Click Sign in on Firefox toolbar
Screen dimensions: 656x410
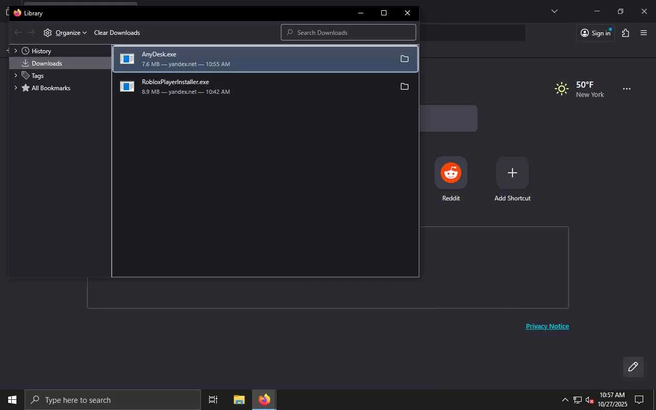pyautogui.click(x=596, y=33)
